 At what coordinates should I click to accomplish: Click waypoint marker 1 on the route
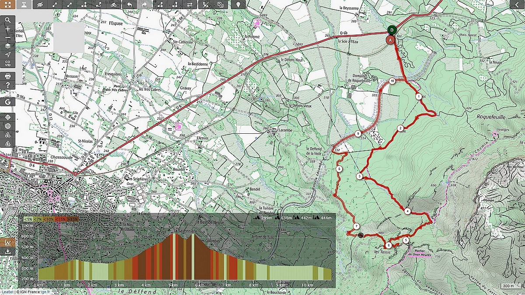[419, 97]
